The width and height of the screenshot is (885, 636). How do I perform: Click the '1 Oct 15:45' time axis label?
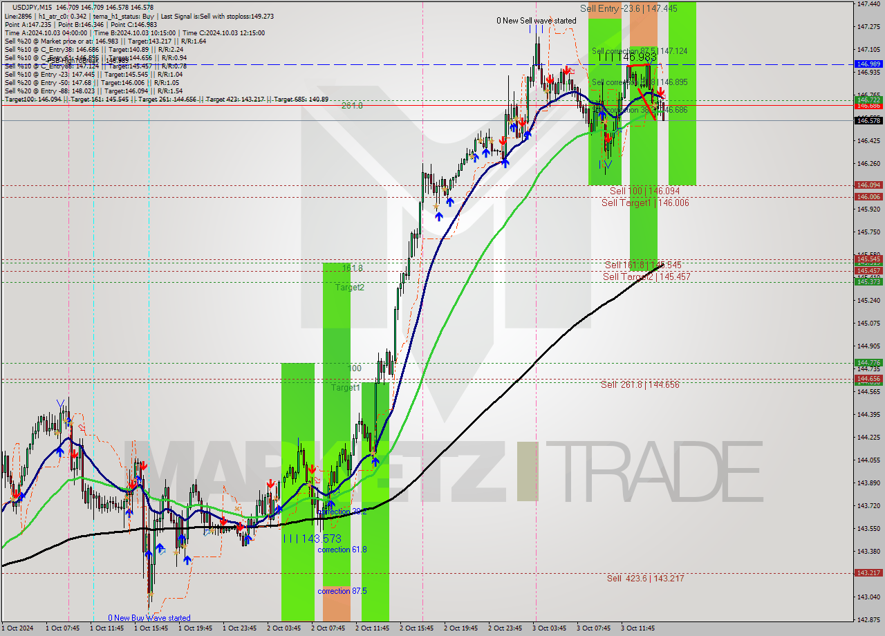pos(151,628)
